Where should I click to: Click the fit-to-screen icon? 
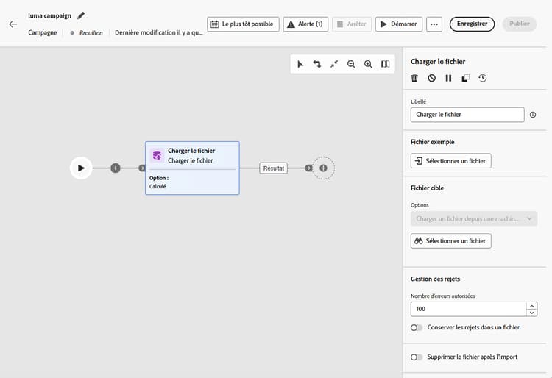coord(334,64)
